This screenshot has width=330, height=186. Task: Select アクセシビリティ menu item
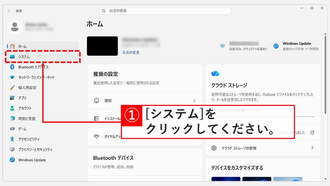pyautogui.click(x=43, y=139)
